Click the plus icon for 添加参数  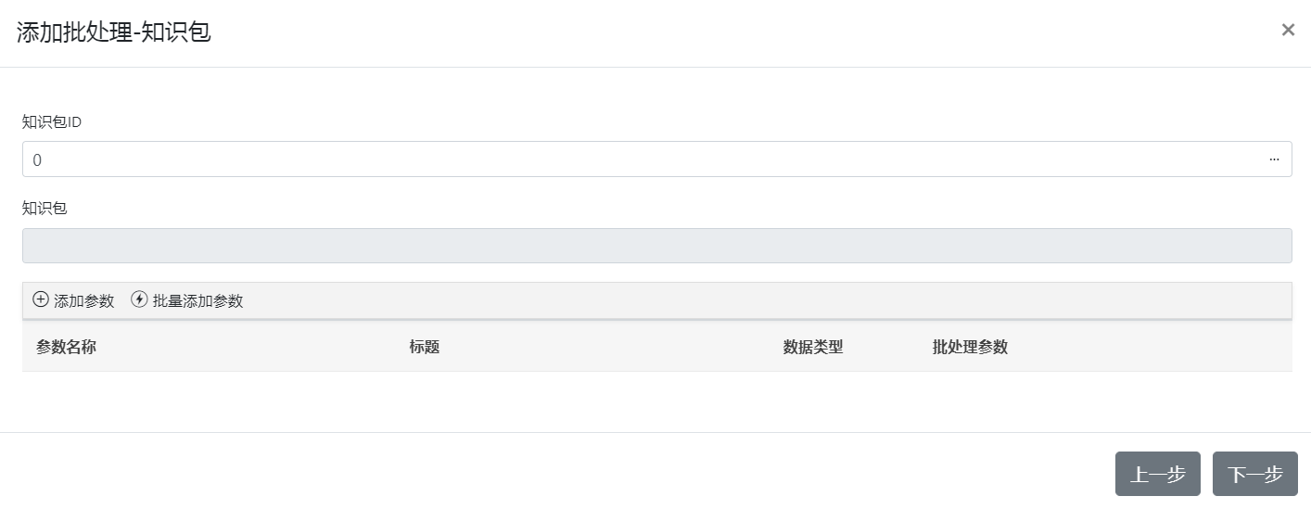41,299
